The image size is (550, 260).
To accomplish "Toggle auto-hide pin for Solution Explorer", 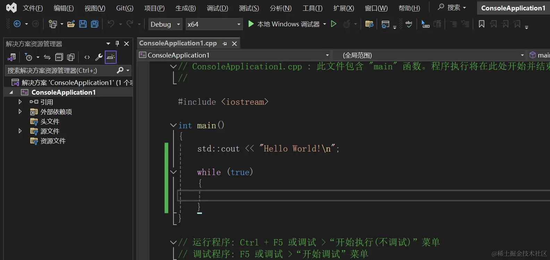I will point(117,44).
